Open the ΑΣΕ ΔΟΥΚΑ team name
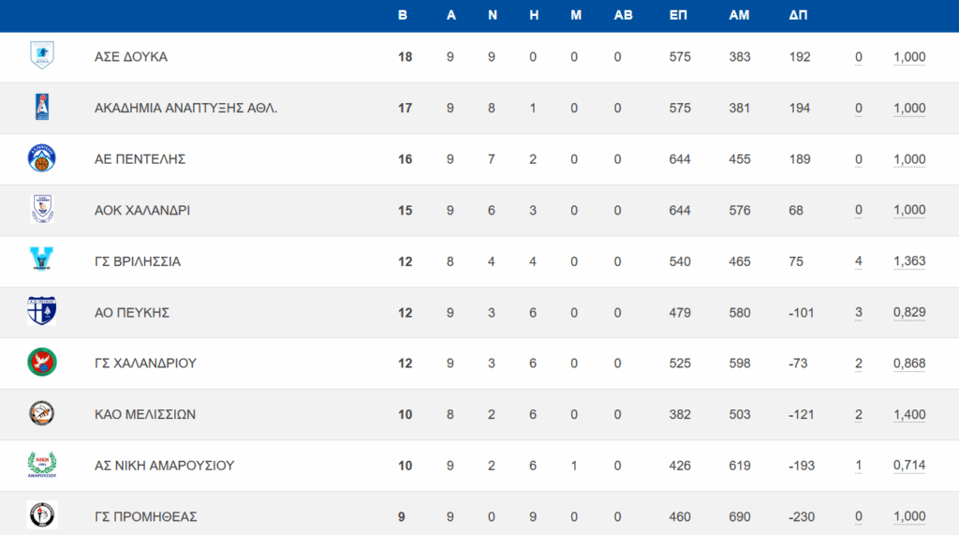 pyautogui.click(x=131, y=57)
